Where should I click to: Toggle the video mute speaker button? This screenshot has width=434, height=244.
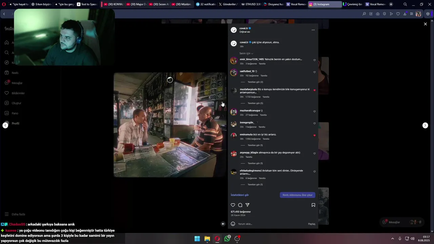pos(223,224)
